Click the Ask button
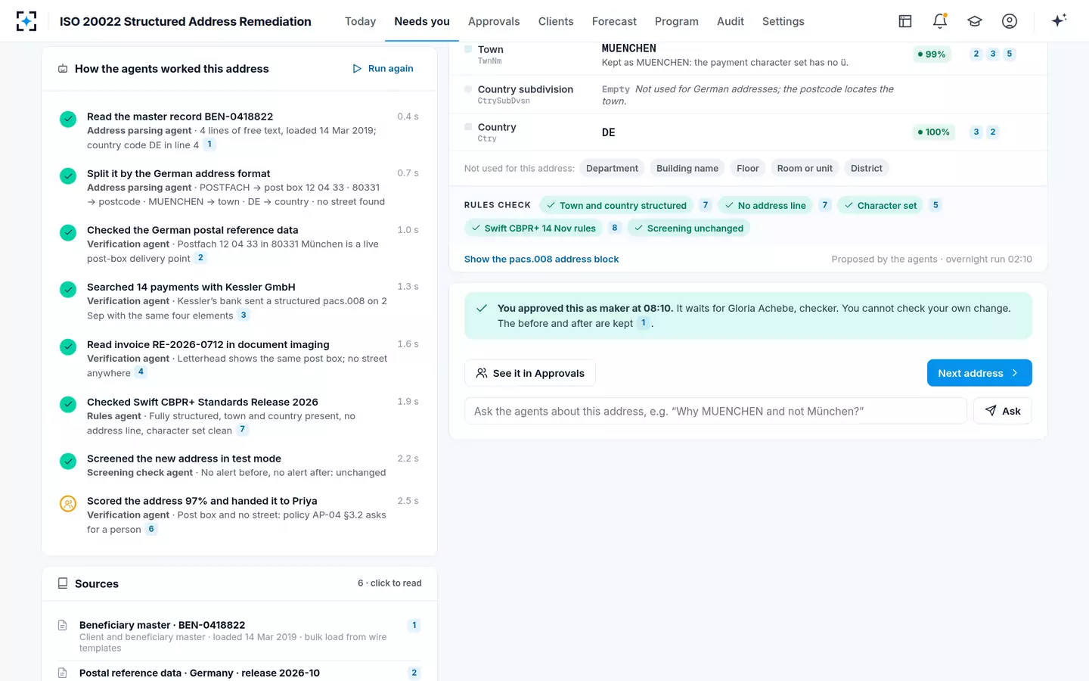The height and width of the screenshot is (681, 1089). 1003,411
